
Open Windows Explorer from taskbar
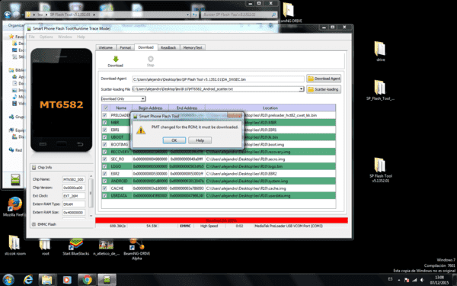click(47, 280)
